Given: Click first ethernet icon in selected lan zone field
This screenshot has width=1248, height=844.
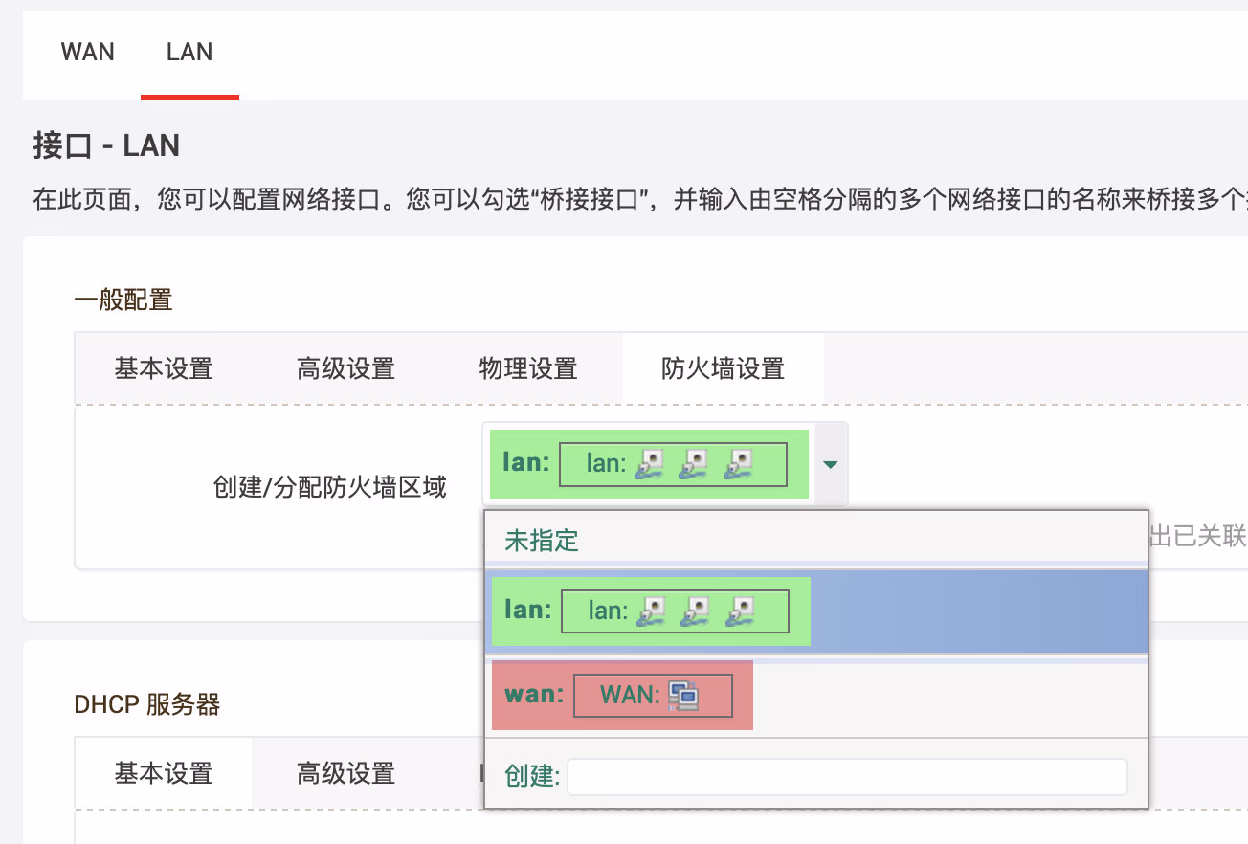Looking at the screenshot, I should click(651, 464).
